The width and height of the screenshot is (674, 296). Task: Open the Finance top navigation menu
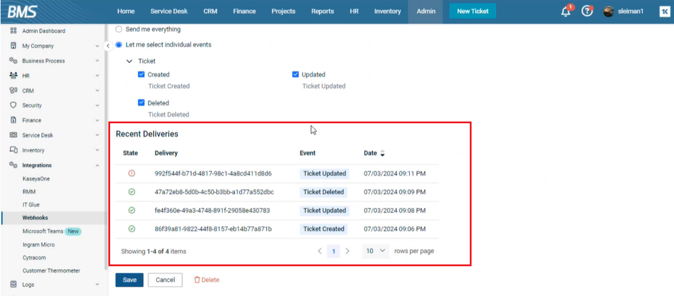click(244, 11)
